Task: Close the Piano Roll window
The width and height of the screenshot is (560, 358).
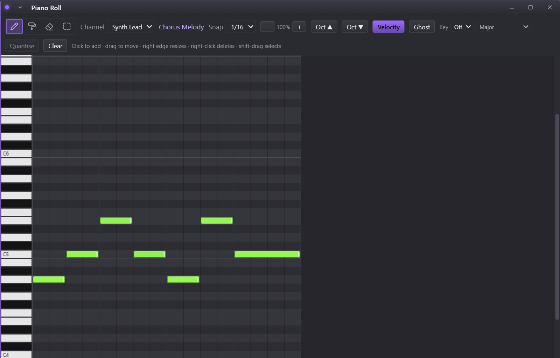Action: [x=549, y=7]
